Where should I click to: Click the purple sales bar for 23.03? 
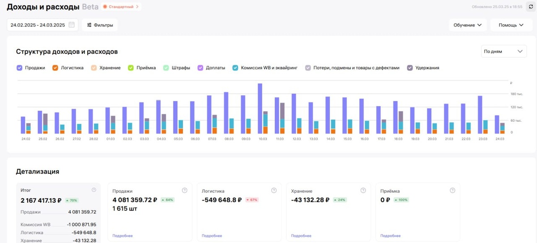[x=480, y=115]
